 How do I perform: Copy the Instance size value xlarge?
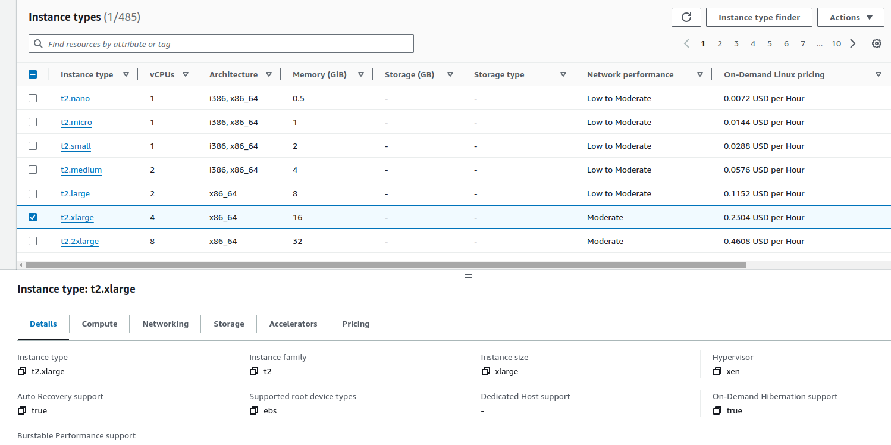tap(486, 371)
